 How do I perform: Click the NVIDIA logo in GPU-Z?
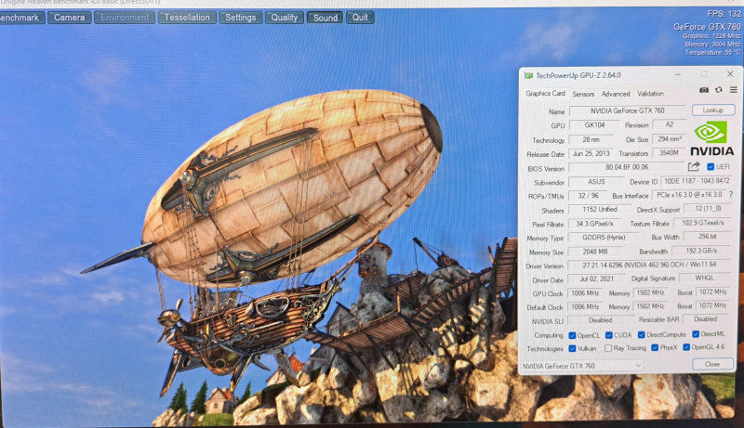(x=711, y=138)
